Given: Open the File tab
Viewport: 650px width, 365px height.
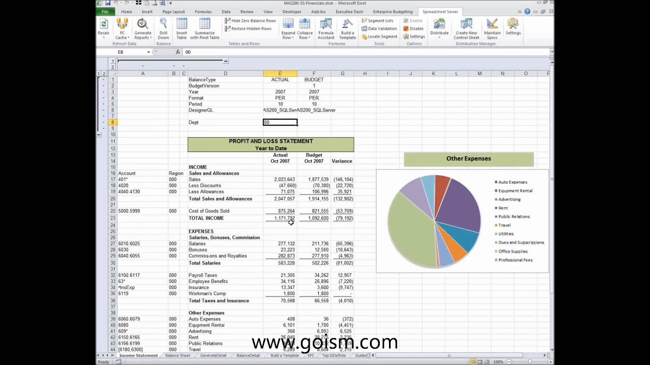Looking at the screenshot, I should 105,12.
